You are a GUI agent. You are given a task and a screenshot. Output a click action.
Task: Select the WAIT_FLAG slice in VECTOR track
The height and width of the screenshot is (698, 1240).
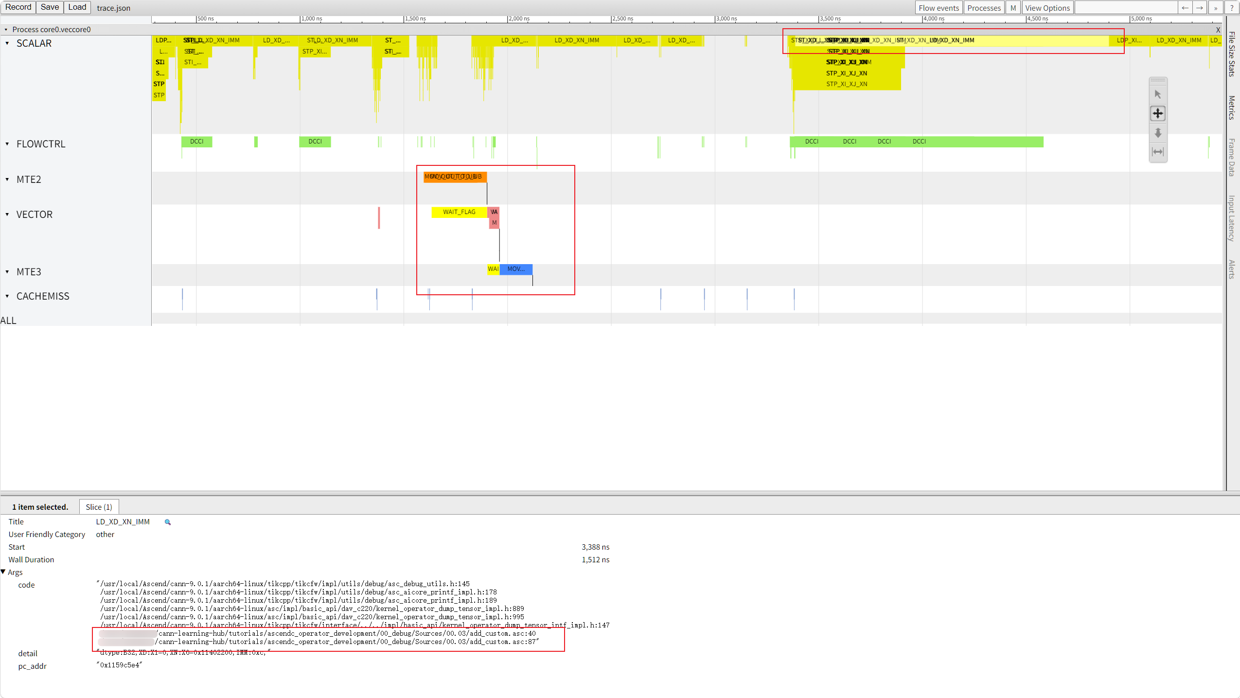459,212
